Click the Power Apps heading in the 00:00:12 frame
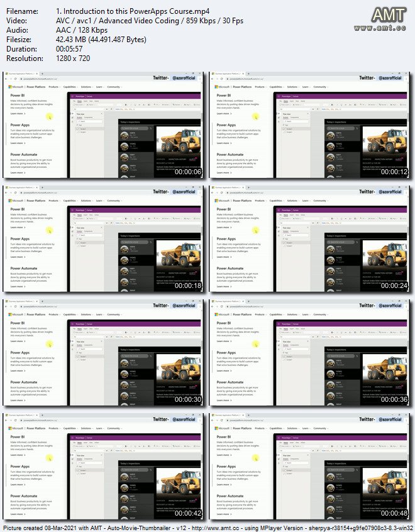 point(226,125)
